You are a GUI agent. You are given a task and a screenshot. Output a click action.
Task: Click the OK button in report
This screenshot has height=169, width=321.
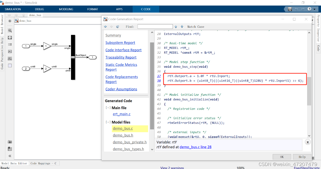(282, 157)
